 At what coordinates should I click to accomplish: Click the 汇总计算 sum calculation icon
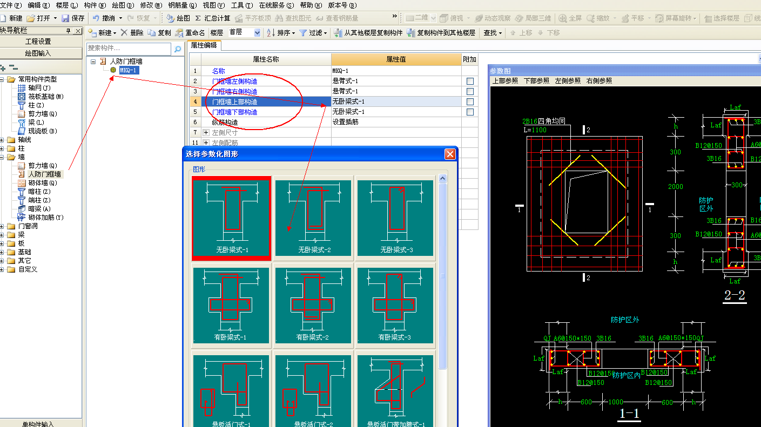(198, 18)
